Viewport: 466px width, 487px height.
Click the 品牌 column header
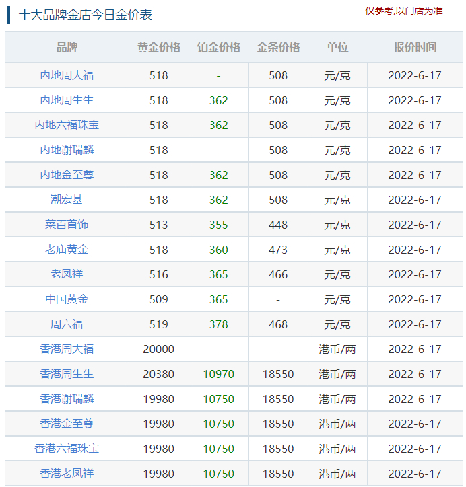[67, 48]
